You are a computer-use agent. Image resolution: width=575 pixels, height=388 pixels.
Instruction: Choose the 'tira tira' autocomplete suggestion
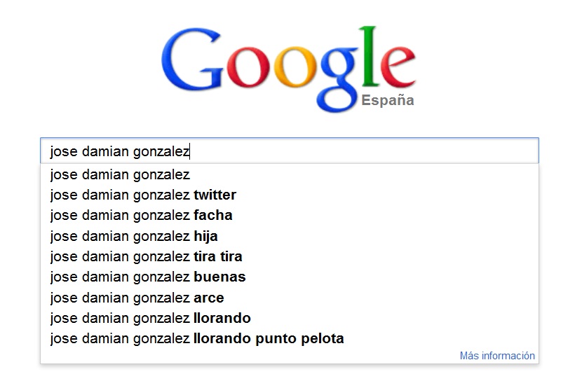click(290, 256)
